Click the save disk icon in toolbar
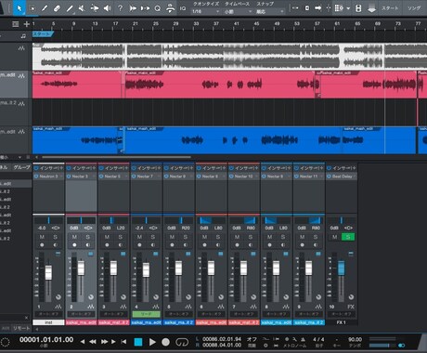 (x=358, y=8)
